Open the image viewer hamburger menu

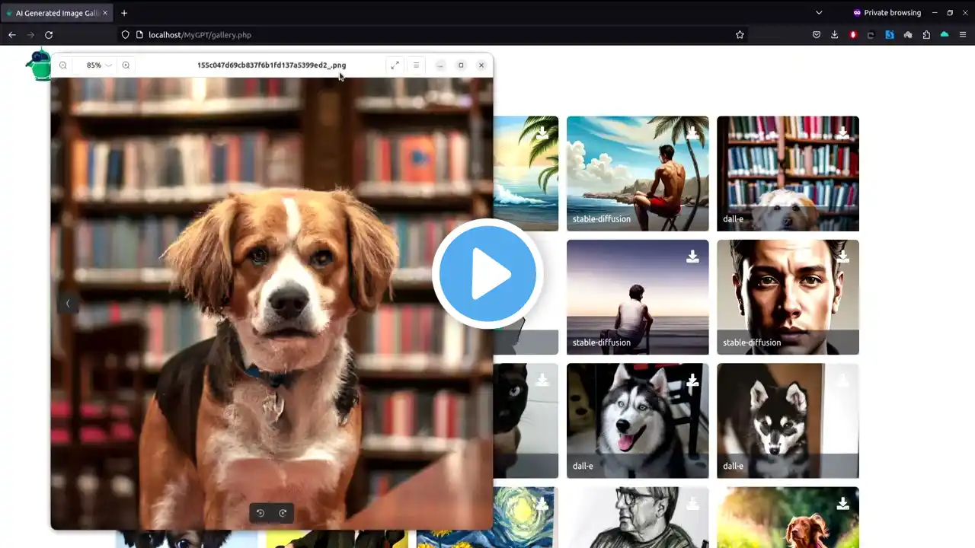(416, 65)
